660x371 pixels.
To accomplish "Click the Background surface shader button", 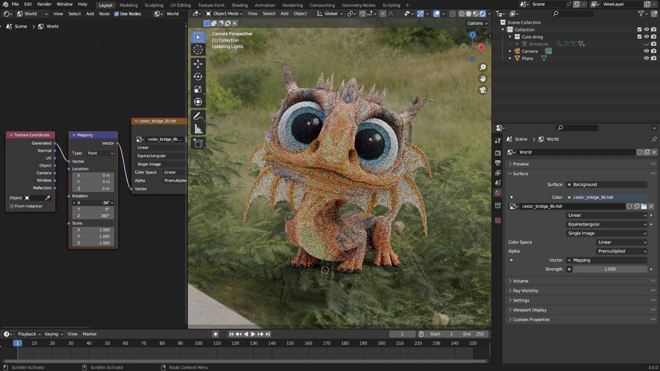I will (606, 184).
